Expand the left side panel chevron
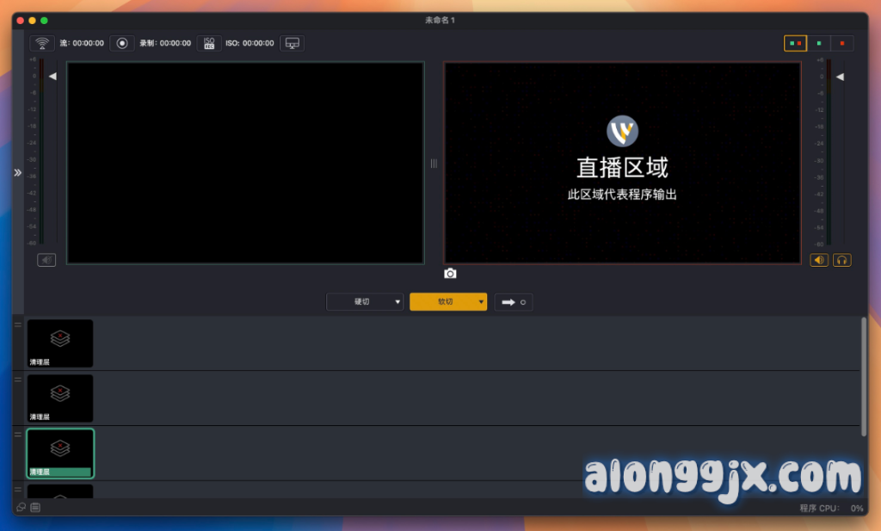This screenshot has height=531, width=881. pyautogui.click(x=17, y=173)
